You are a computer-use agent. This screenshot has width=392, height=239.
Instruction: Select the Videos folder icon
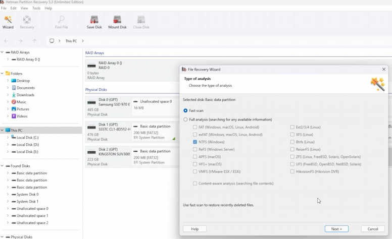tap(14, 116)
